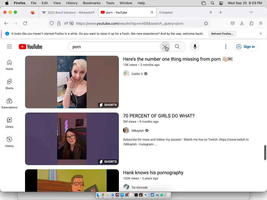Open Mikaylah channel link

pyautogui.click(x=138, y=131)
